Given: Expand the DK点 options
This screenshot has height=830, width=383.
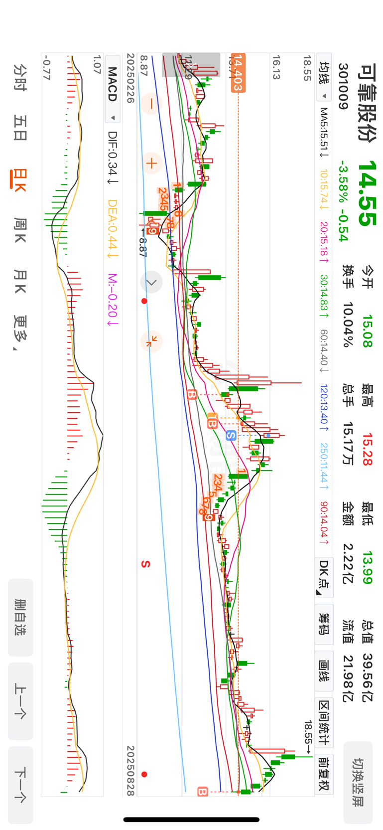Looking at the screenshot, I should pos(324,577).
